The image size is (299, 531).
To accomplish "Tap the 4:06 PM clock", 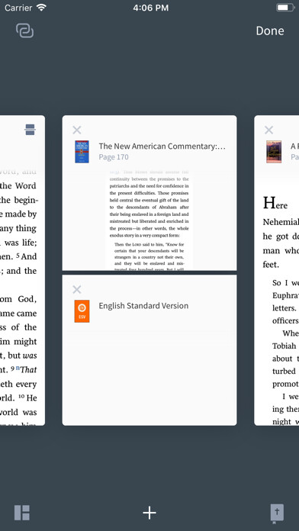I will [151, 8].
